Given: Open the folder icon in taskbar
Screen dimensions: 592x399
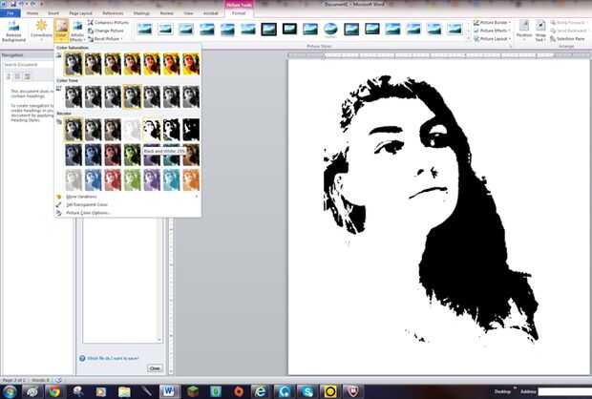Looking at the screenshot, I should pos(124,391).
